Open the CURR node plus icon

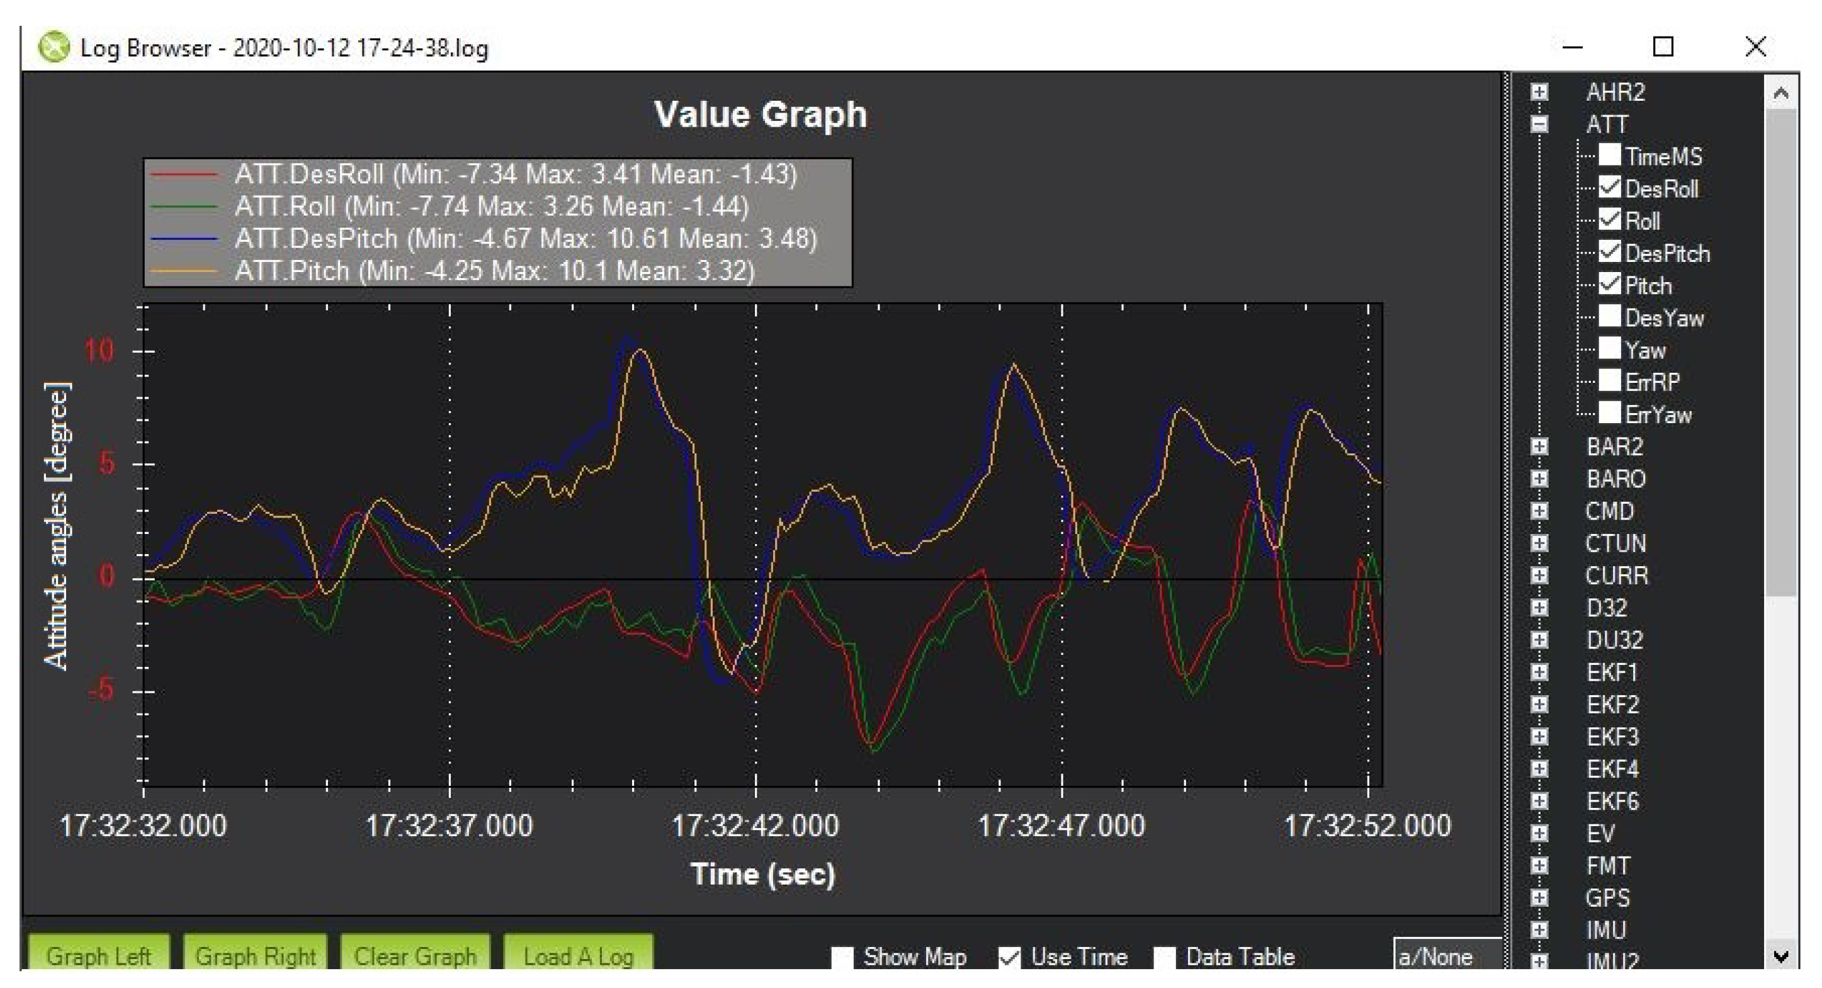(x=1539, y=575)
